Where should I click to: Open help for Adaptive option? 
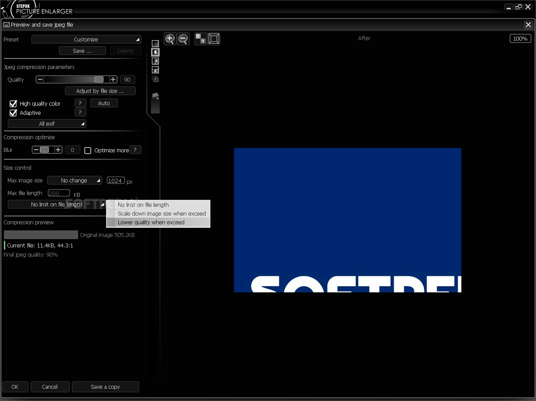80,113
